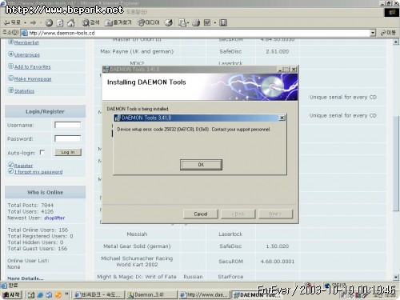The width and height of the screenshot is (400, 300).
Task: Click the StarForce protection cell
Action: click(230, 277)
